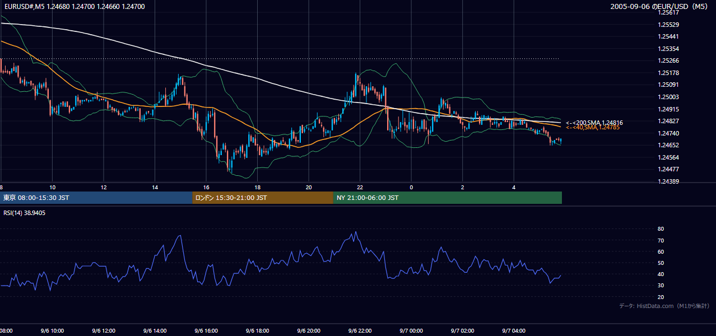This screenshot has height=336, width=716.
Task: Click the 9/6 22:00 bottom time label
Action: 360,330
